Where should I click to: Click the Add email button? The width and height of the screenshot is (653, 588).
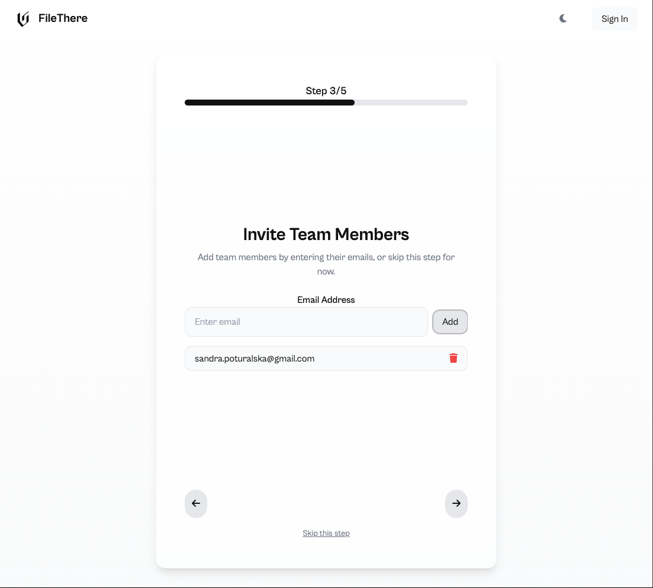(x=450, y=321)
